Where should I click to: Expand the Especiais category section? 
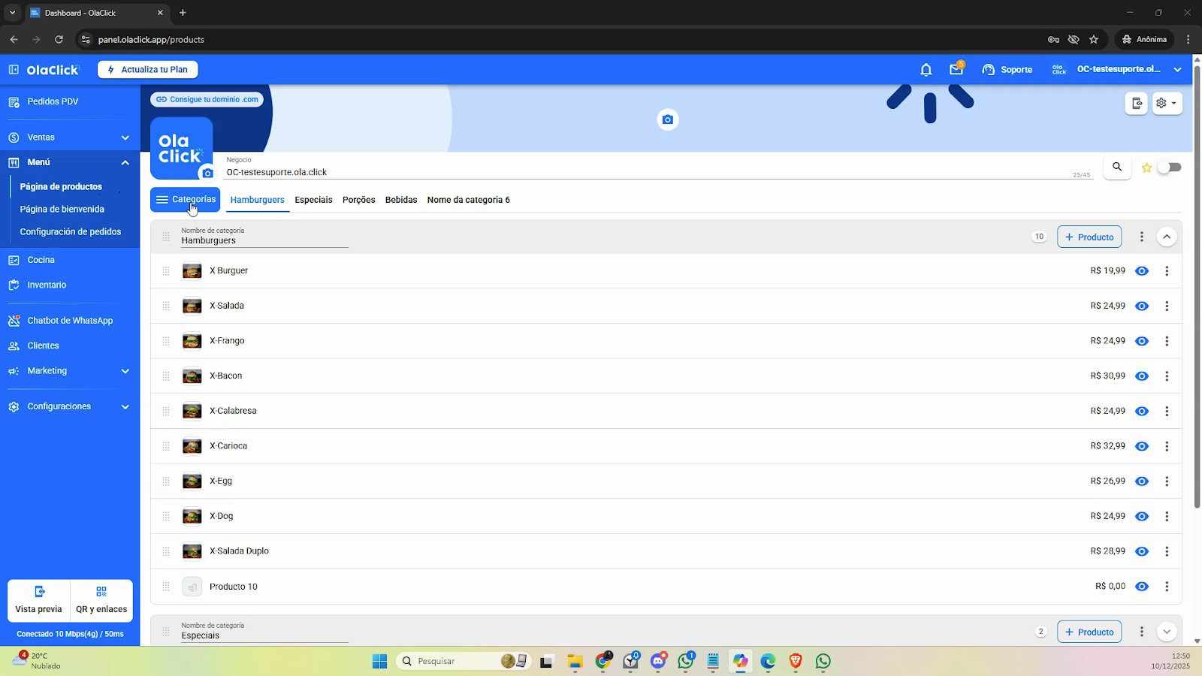click(1167, 632)
